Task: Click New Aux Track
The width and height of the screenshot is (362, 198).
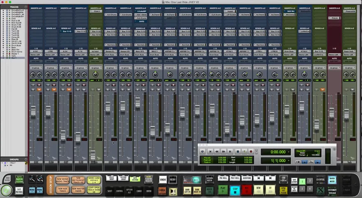Action: coord(63,190)
